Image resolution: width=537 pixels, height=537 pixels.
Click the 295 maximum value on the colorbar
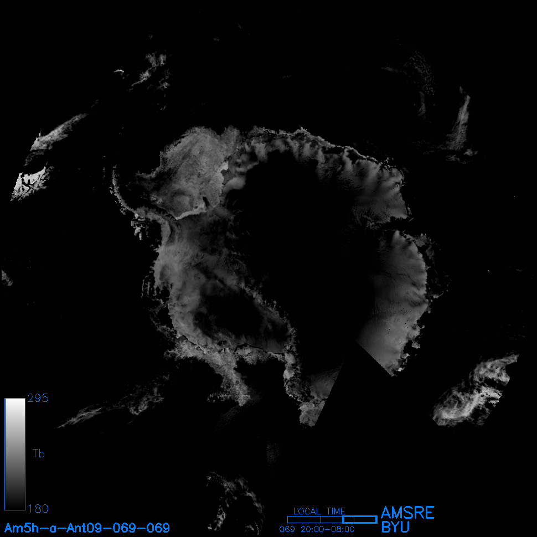pyautogui.click(x=38, y=399)
